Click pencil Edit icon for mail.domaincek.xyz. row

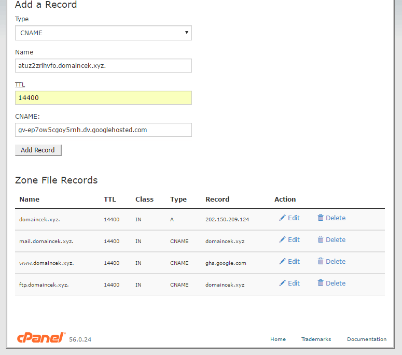[x=283, y=240]
